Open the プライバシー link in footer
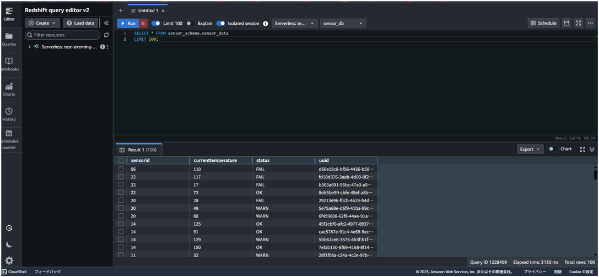 click(x=535, y=271)
